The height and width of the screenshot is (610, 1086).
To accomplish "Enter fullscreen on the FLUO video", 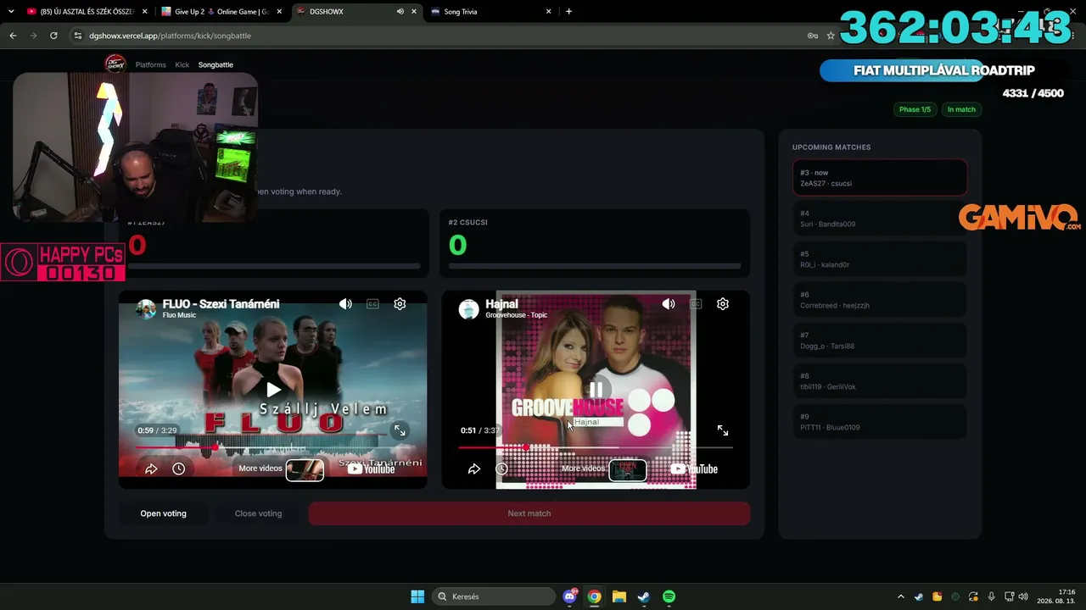I will pos(400,430).
